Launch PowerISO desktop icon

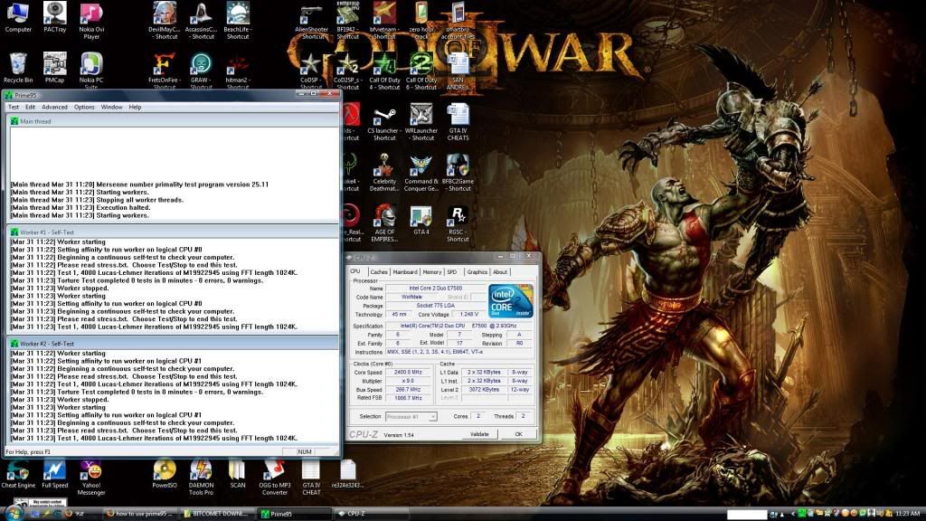(x=165, y=474)
